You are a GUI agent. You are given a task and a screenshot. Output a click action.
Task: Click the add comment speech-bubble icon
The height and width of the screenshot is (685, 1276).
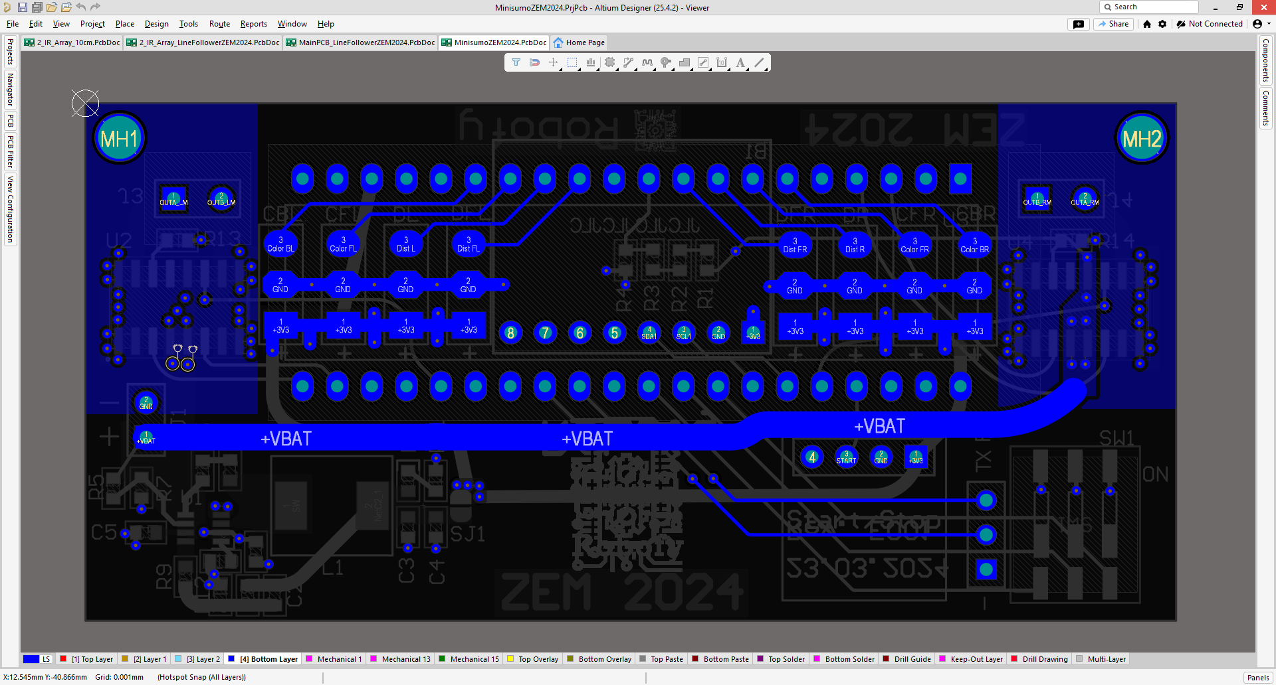click(1079, 24)
